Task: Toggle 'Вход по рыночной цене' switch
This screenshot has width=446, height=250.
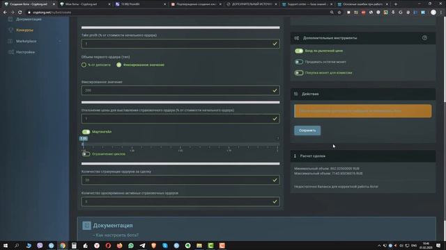Action: pos(299,51)
